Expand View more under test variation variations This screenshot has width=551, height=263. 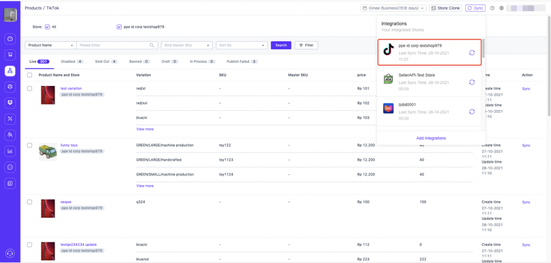145,129
